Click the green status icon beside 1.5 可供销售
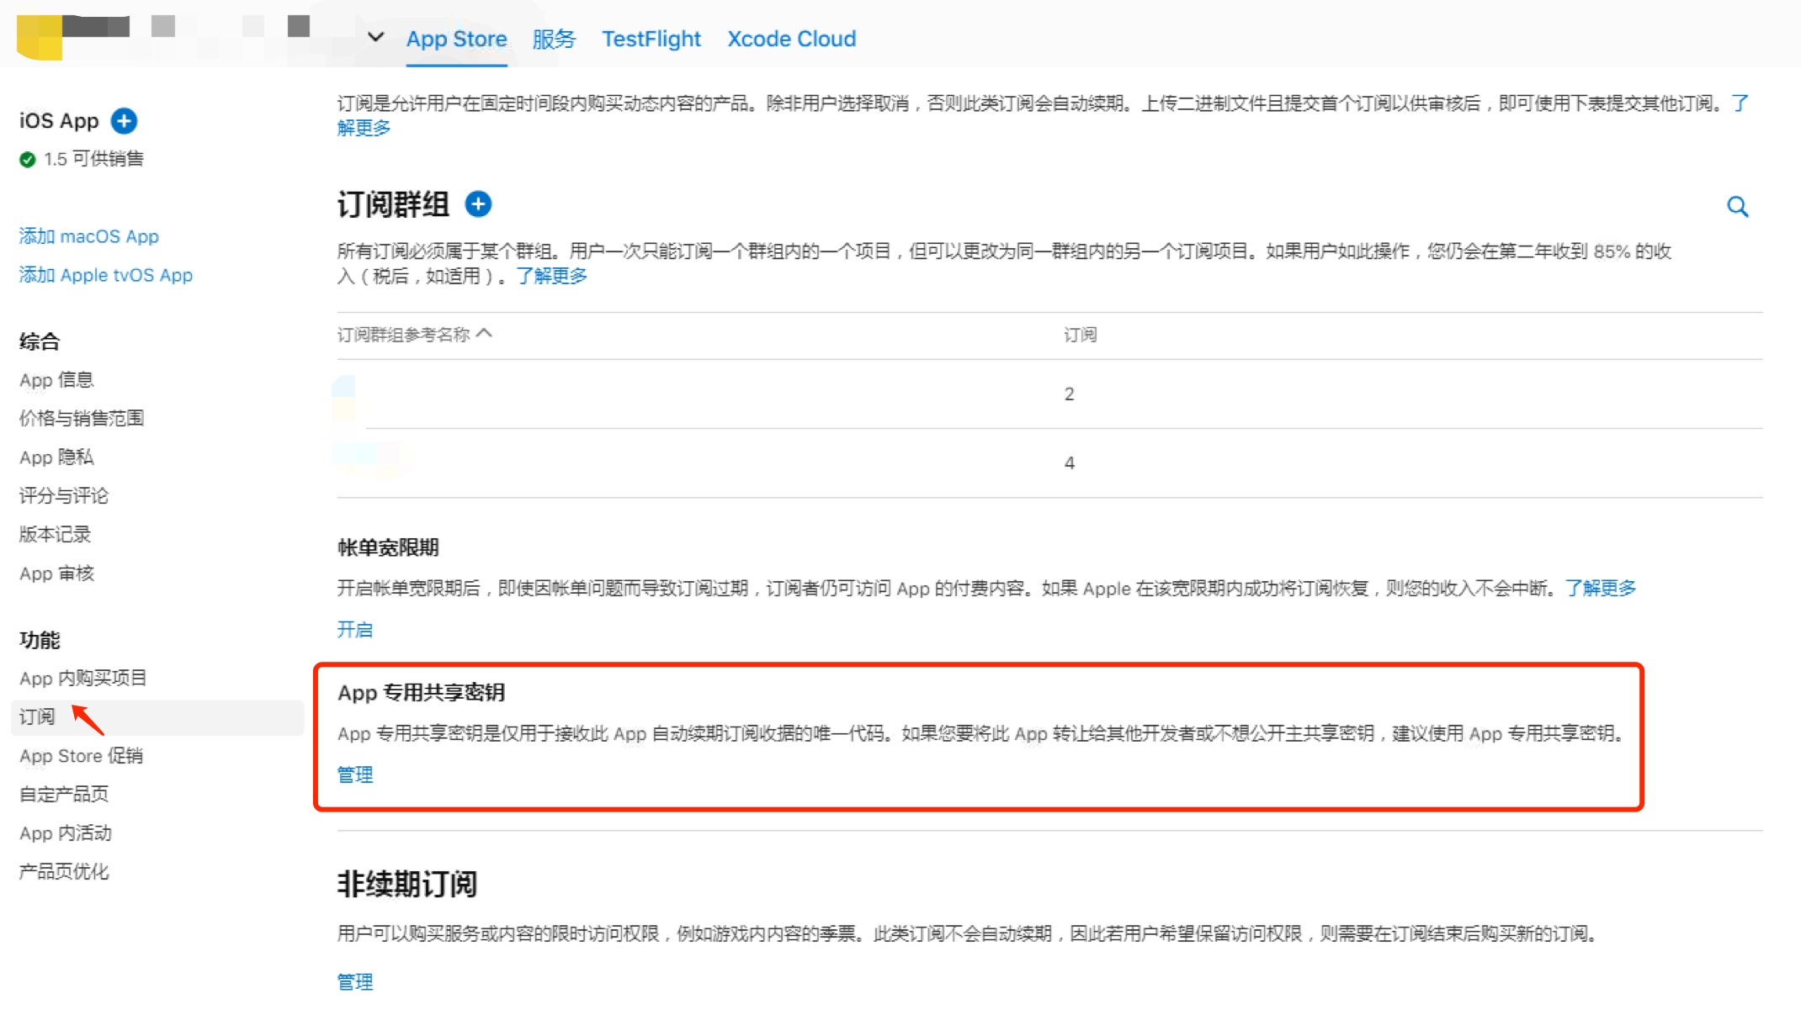This screenshot has height=1036, width=1801. [x=28, y=158]
